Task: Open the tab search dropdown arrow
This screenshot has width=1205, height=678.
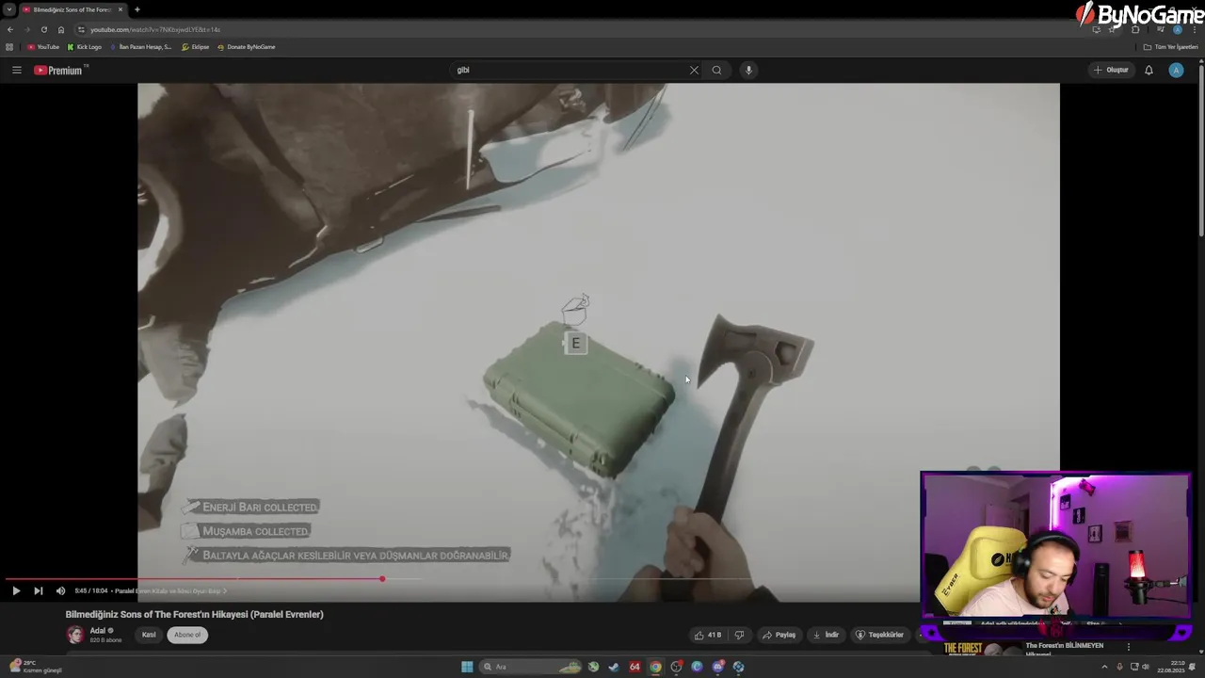Action: [9, 9]
